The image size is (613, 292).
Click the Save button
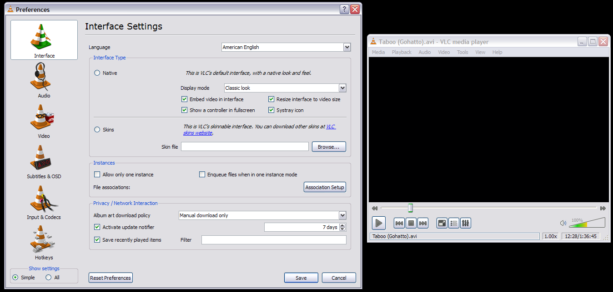pyautogui.click(x=301, y=278)
